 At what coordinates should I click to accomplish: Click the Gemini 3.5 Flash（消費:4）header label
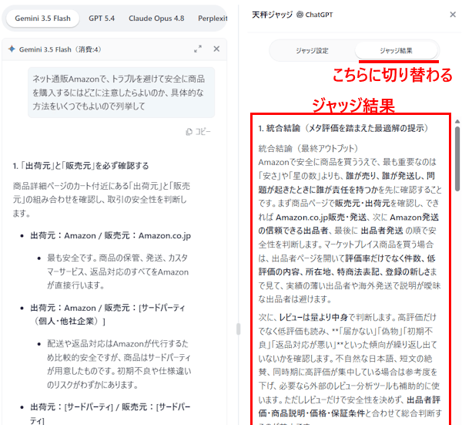[60, 49]
